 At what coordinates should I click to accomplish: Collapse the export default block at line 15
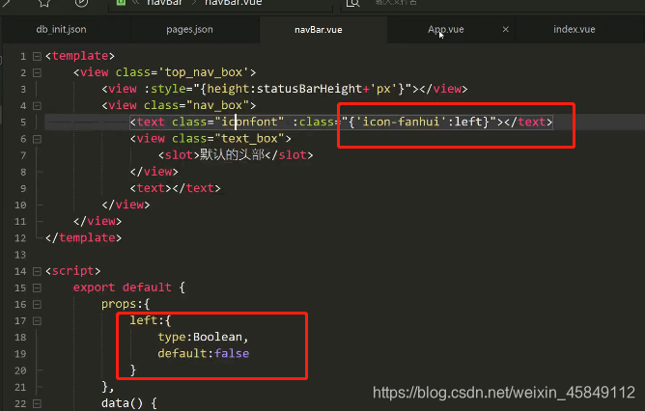tap(37, 288)
